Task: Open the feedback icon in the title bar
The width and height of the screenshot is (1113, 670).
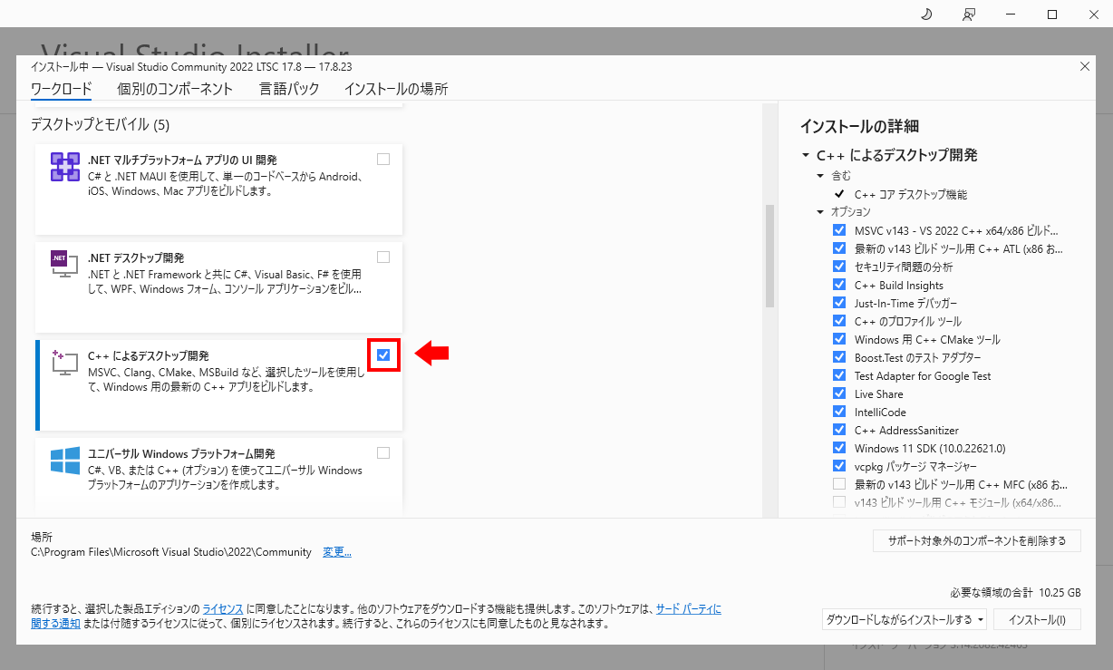Action: pyautogui.click(x=969, y=14)
